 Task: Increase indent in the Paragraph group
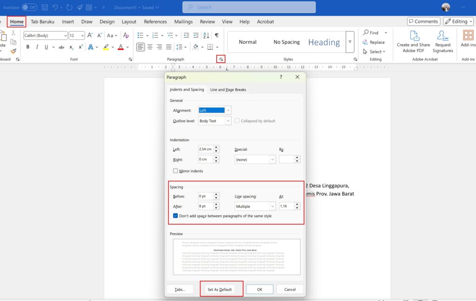pos(196,35)
